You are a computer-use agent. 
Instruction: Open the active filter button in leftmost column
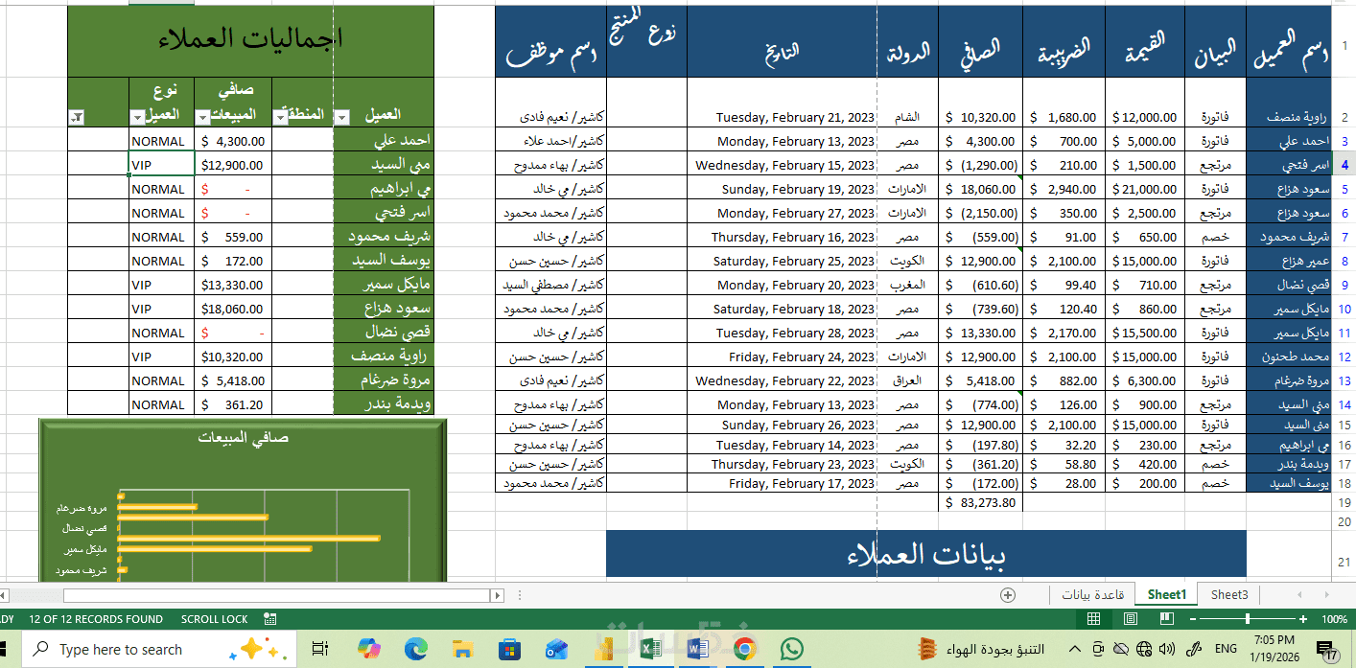(77, 117)
